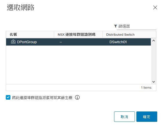The height and width of the screenshot is (125, 161).
Task: Uncheck 將此連接埠群組指派套用至其餘主機 checkbox
Action: pos(8,97)
